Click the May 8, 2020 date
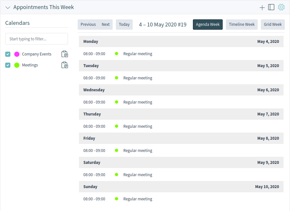 [x=268, y=138]
